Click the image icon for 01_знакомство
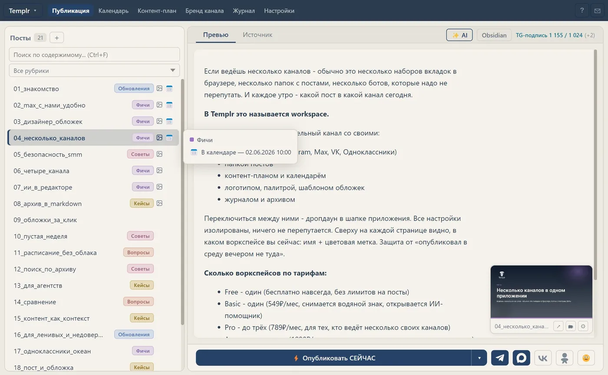 pos(159,89)
